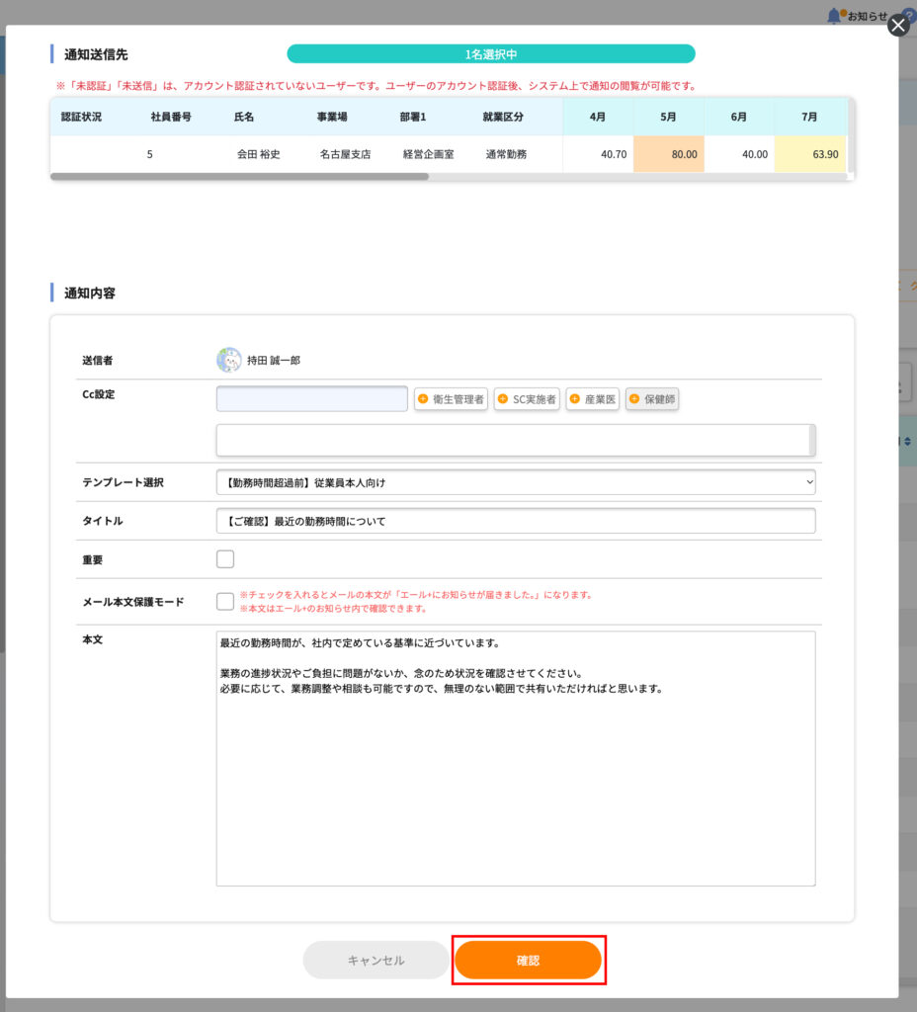Click the Cc設定 search input field
917x1012 pixels.
pos(311,398)
